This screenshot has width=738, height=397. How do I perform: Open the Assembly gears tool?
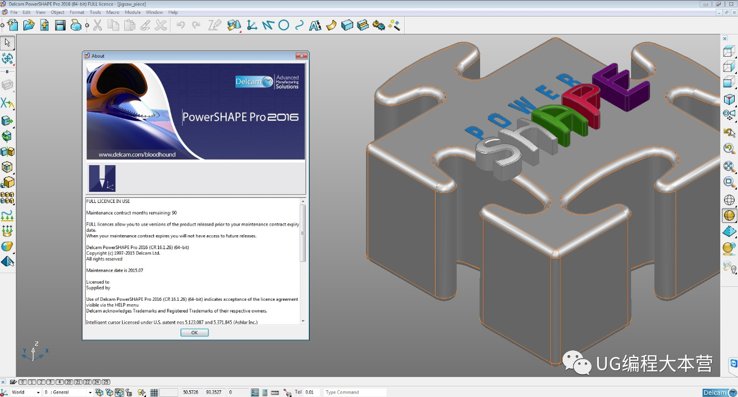coord(379,25)
